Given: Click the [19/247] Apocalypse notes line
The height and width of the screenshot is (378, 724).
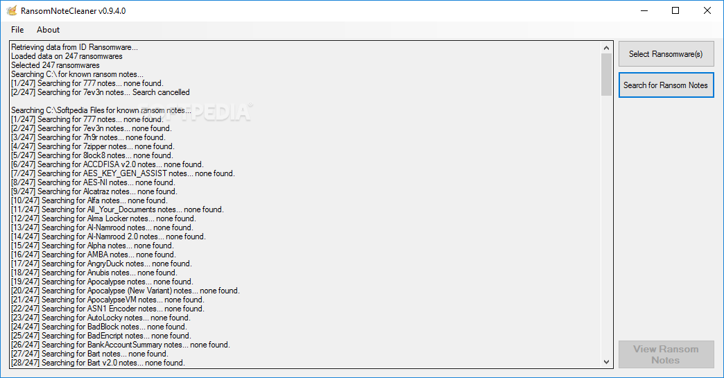Looking at the screenshot, I should click(102, 282).
